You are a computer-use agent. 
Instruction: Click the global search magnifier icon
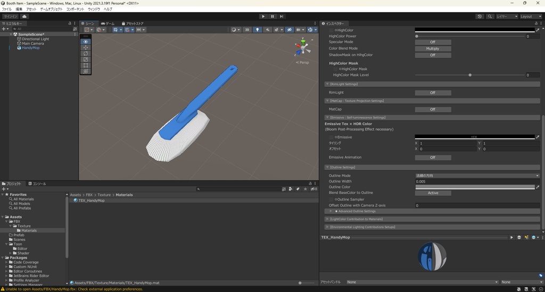pyautogui.click(x=490, y=16)
